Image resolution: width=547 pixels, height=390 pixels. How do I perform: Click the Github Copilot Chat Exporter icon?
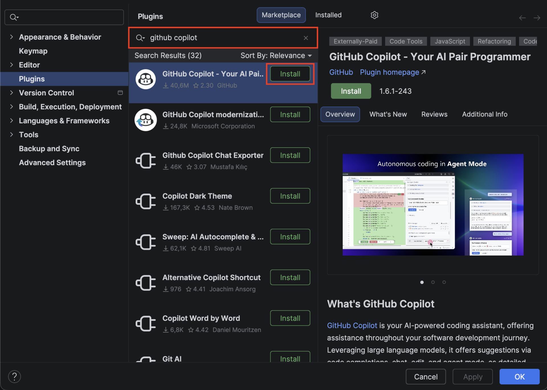pyautogui.click(x=146, y=160)
